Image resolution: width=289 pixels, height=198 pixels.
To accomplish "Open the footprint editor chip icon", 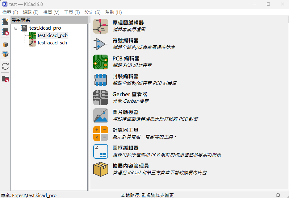I will click(100, 80).
